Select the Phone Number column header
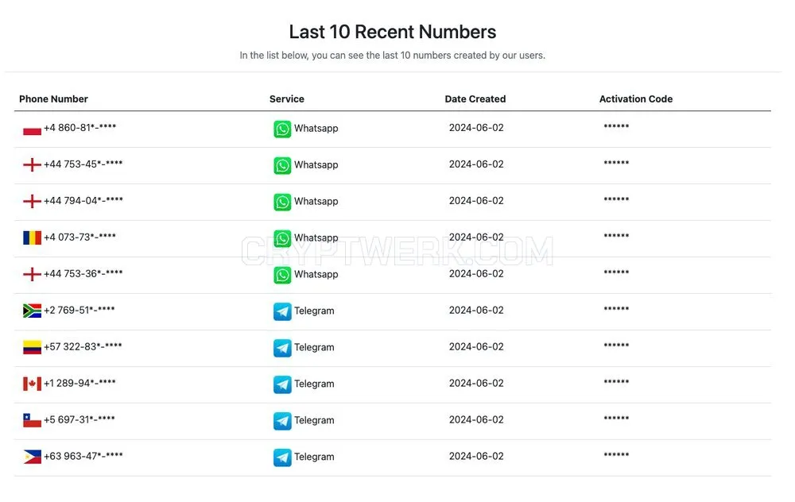795x502 pixels. 53,98
